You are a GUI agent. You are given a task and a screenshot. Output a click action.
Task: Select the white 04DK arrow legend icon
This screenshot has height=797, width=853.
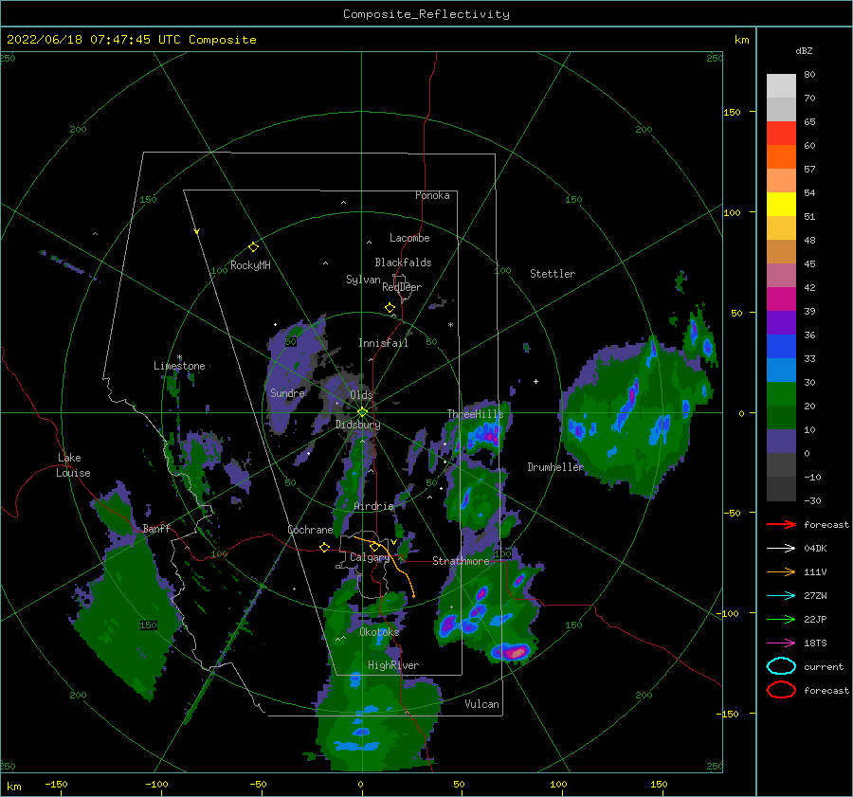click(781, 549)
